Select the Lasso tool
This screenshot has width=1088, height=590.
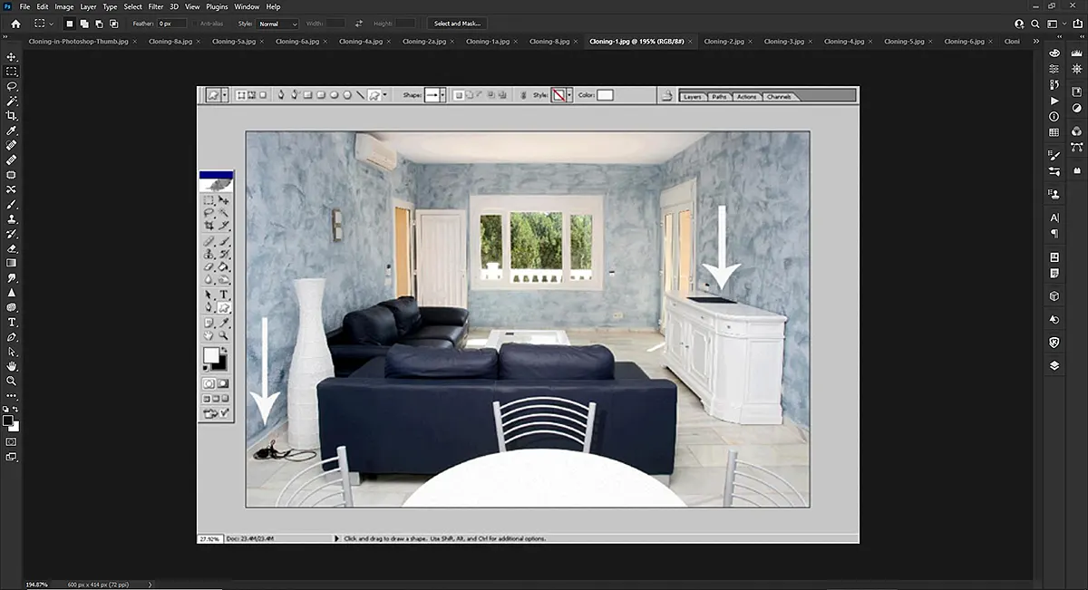(x=12, y=85)
